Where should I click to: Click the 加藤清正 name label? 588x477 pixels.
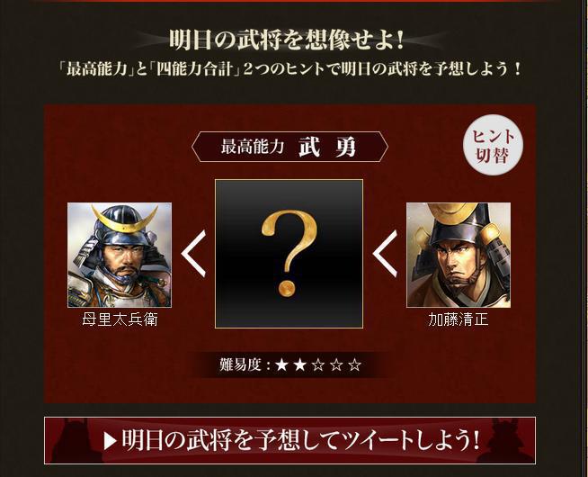[x=459, y=319]
